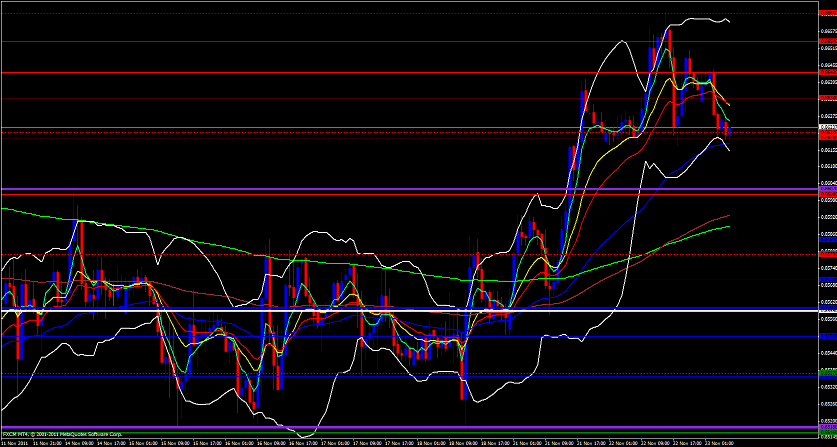The width and height of the screenshot is (837, 447).
Task: Select the 14 Nov 09:00 time marker
Action: tap(79, 443)
